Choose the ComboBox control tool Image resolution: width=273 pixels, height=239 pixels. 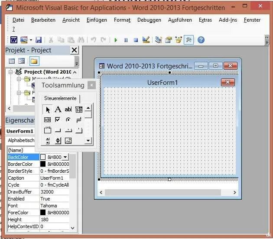(79, 110)
